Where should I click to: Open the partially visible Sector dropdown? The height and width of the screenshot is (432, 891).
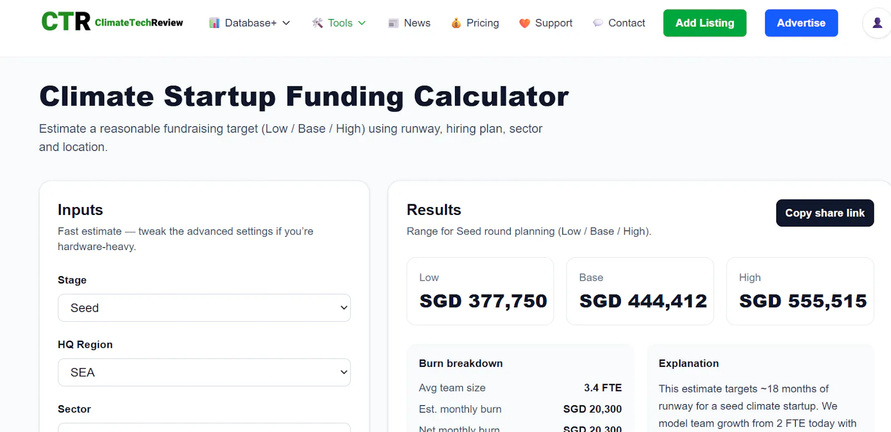pos(204,428)
